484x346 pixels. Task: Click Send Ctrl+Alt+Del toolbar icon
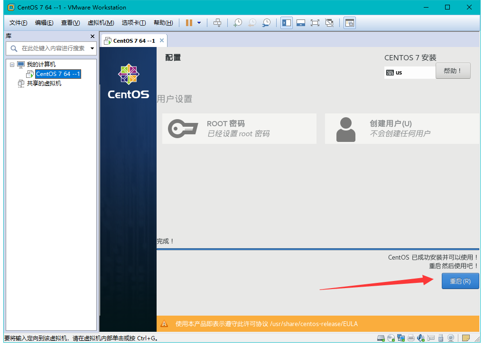tap(217, 23)
